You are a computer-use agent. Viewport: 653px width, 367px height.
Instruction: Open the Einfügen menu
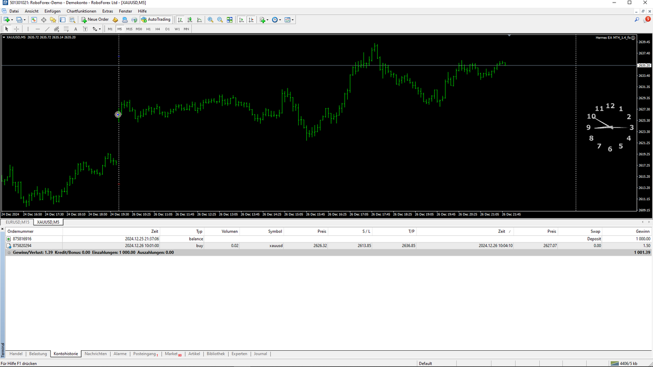click(52, 11)
